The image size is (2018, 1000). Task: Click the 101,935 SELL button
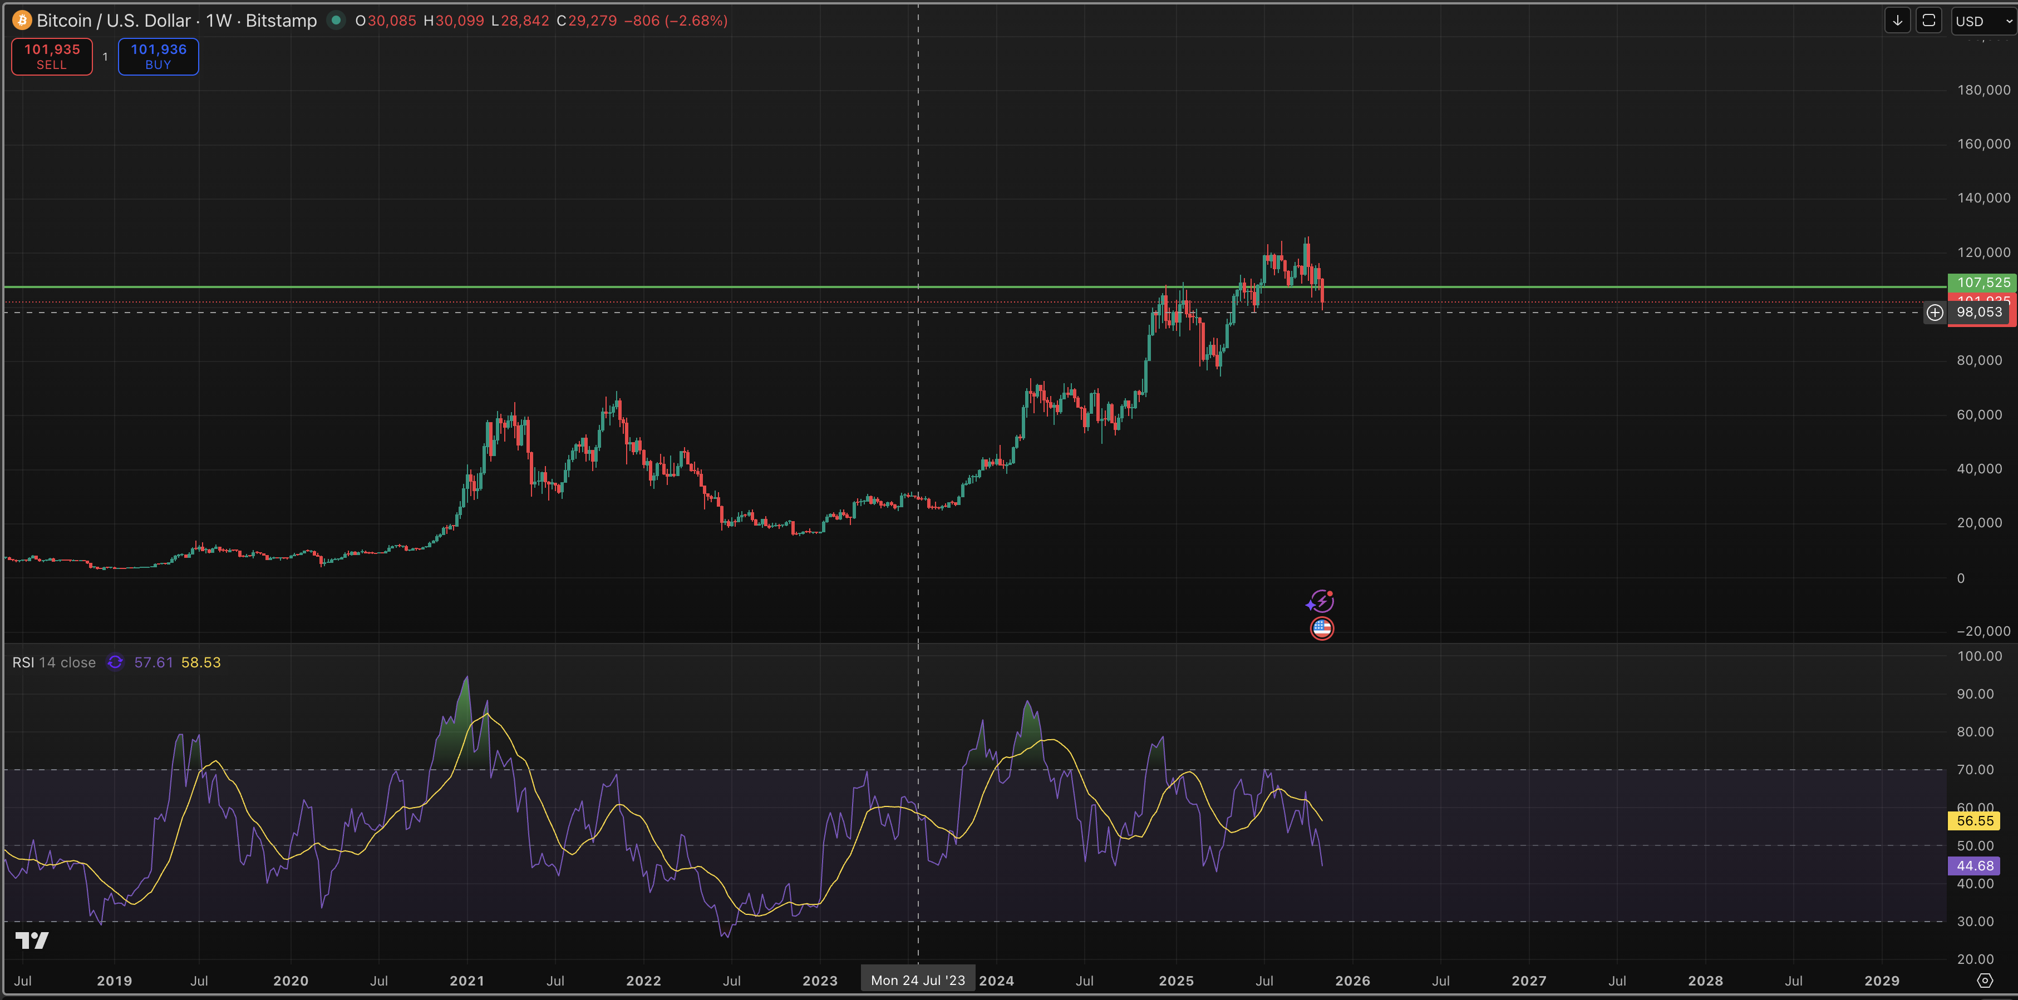[52, 56]
